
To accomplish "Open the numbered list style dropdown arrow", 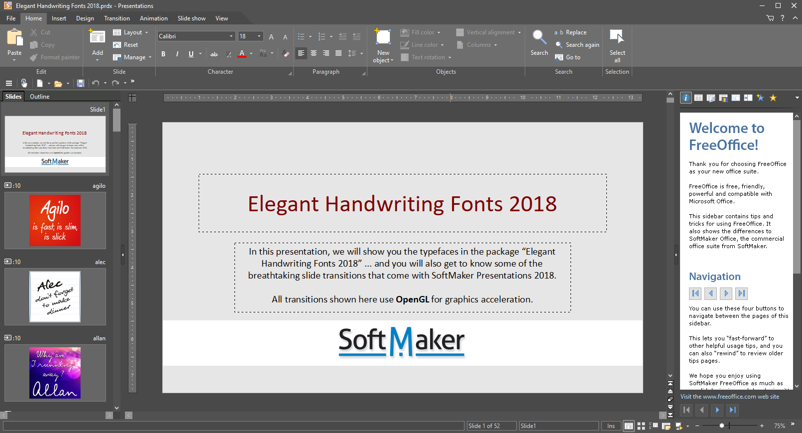I will 331,37.
